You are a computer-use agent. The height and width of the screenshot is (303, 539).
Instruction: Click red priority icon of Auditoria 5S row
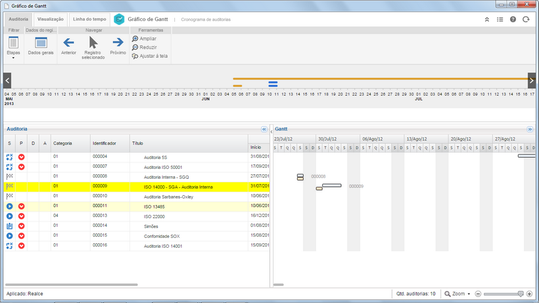click(x=21, y=157)
